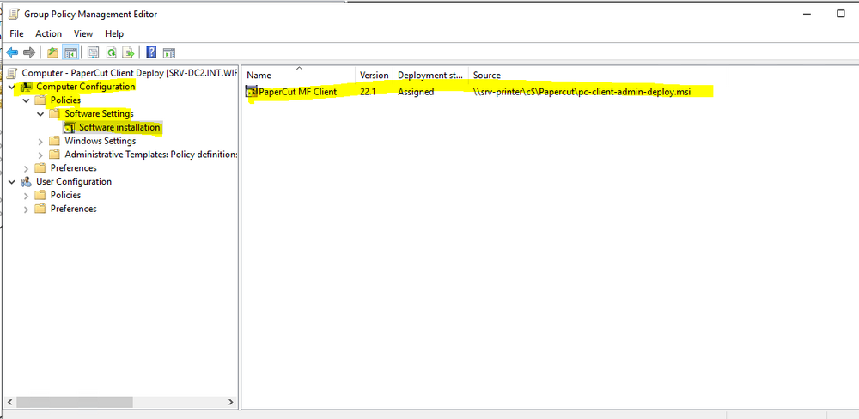Go back with the blue Back arrow
The height and width of the screenshot is (419, 859).
coord(12,52)
